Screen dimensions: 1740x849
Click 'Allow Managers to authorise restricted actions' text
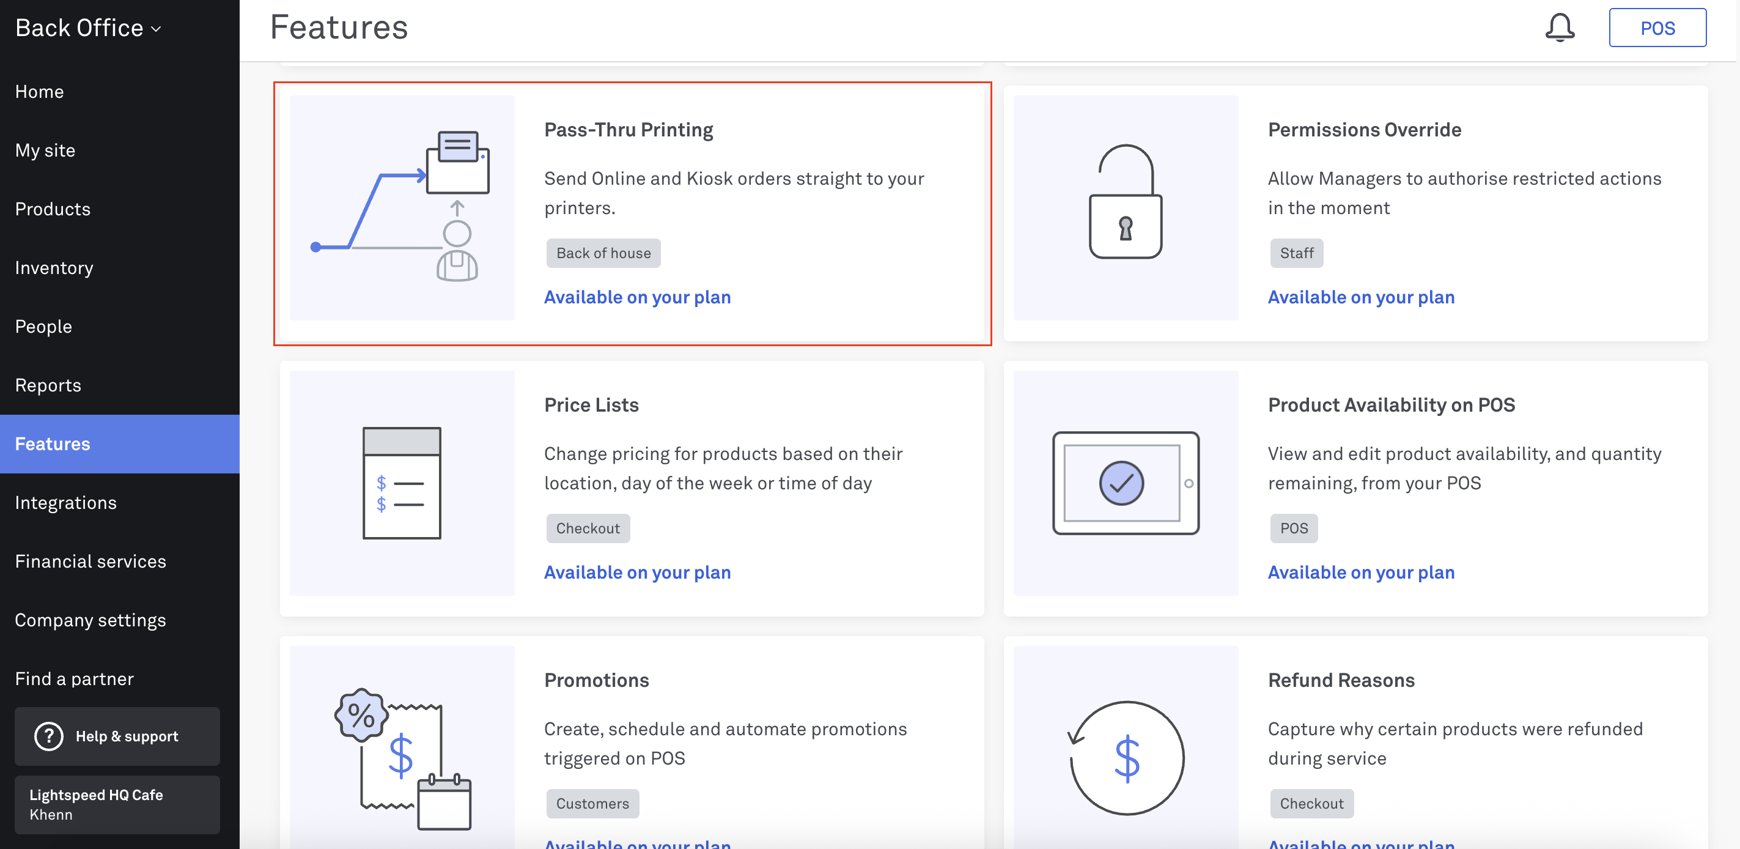point(1464,193)
